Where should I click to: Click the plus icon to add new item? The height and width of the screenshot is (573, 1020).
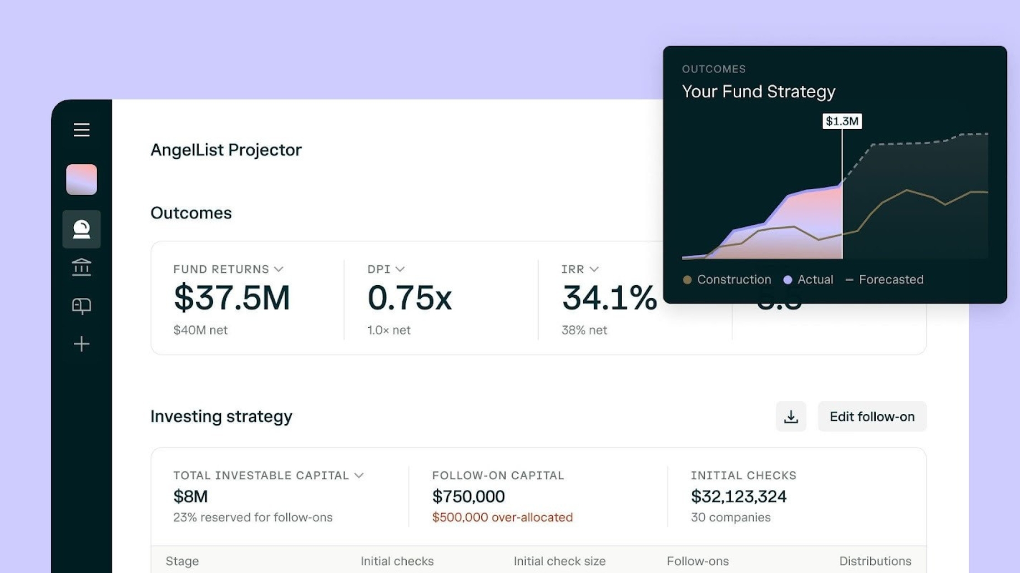(x=82, y=344)
